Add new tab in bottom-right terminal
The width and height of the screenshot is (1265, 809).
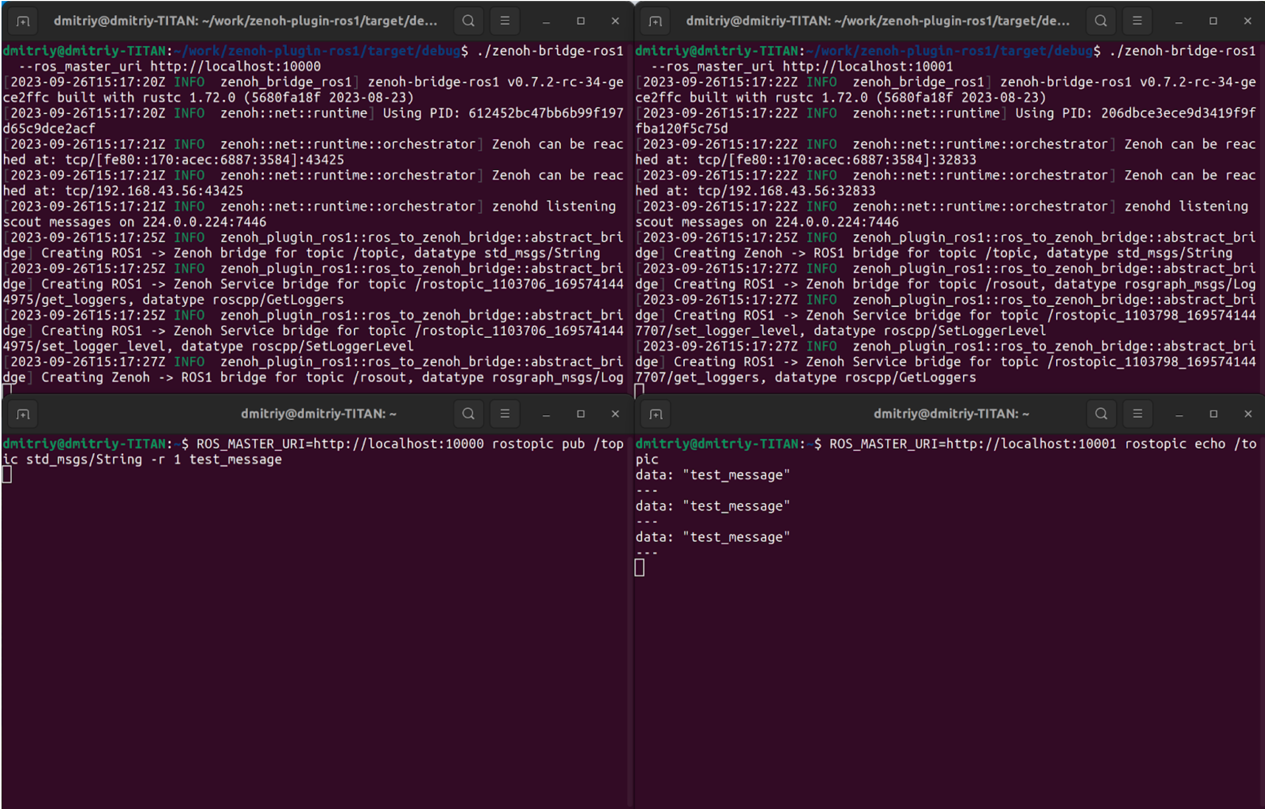(x=655, y=414)
